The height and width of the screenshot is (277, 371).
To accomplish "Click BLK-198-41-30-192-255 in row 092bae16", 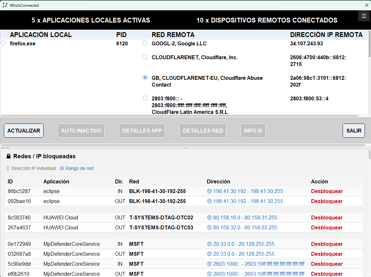I will pos(157,201).
